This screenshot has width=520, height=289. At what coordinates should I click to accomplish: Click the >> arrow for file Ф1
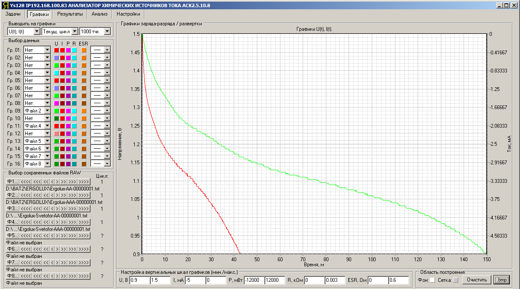[64, 182]
